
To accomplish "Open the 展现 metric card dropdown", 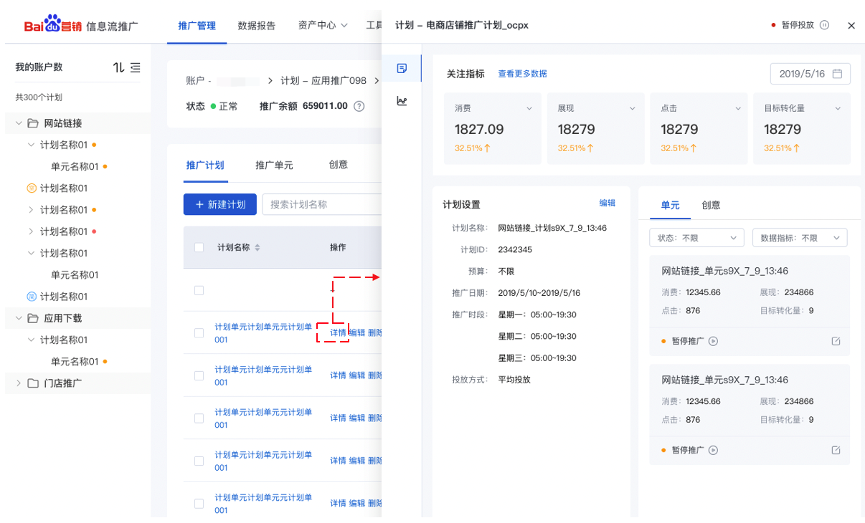I will pos(633,108).
